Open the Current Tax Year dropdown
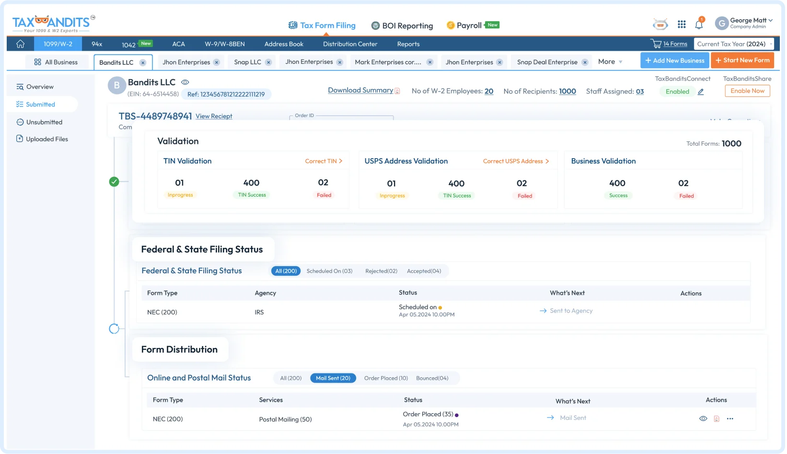The image size is (787, 454). pyautogui.click(x=735, y=44)
